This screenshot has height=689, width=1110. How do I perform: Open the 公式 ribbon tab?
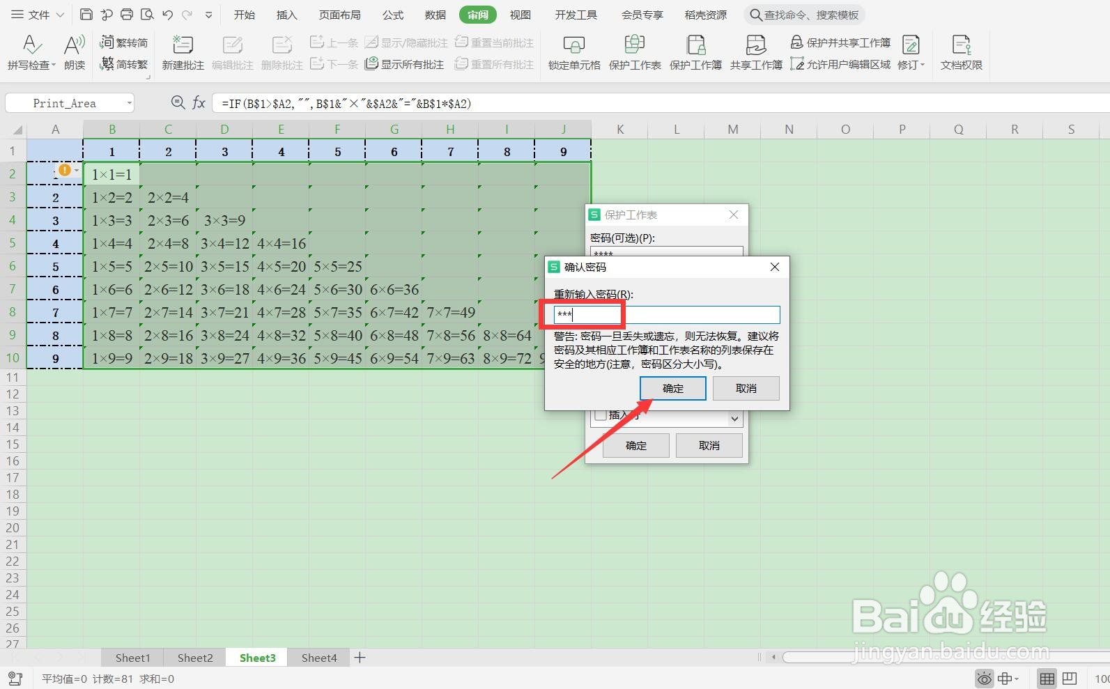coord(393,15)
